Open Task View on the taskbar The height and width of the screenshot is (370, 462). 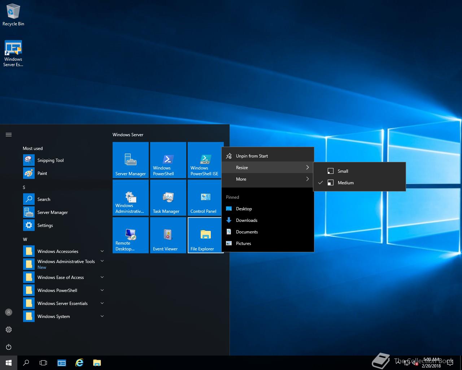[43, 363]
